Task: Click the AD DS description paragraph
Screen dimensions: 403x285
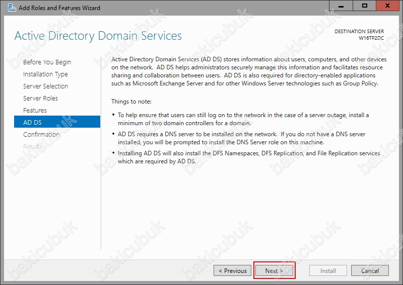Action: pyautogui.click(x=249, y=71)
